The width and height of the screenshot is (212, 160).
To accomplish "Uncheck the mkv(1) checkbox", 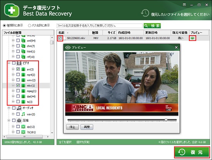I will tap(18, 85).
